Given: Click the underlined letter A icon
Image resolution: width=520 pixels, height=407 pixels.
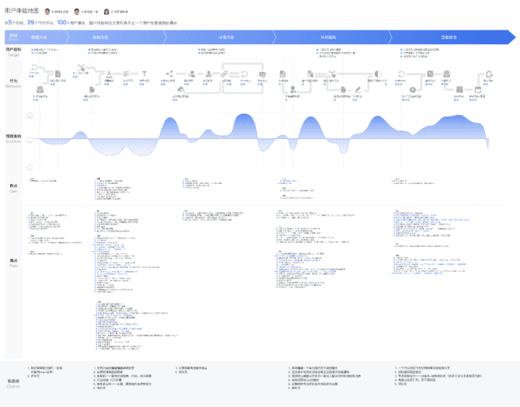Looking at the screenshot, I should point(109,74).
